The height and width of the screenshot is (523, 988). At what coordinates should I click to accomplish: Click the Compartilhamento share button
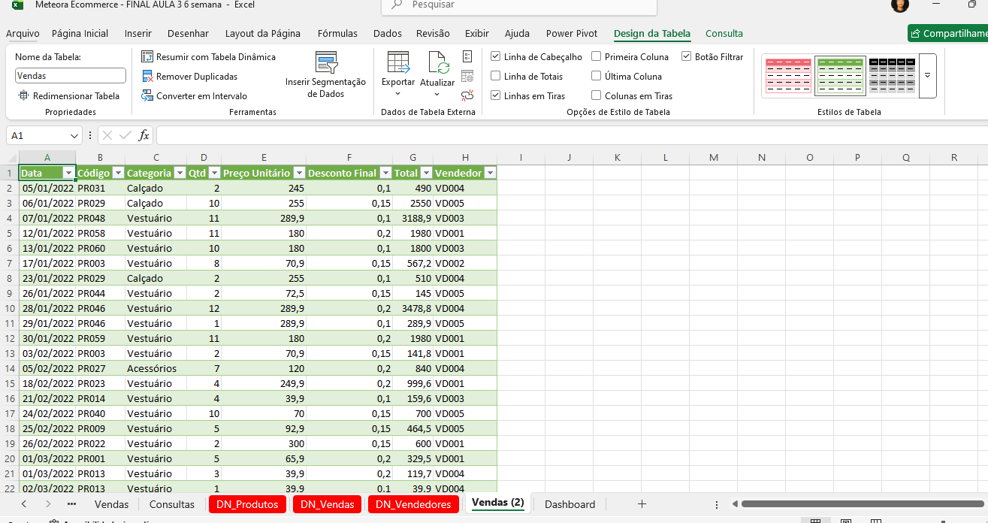948,34
